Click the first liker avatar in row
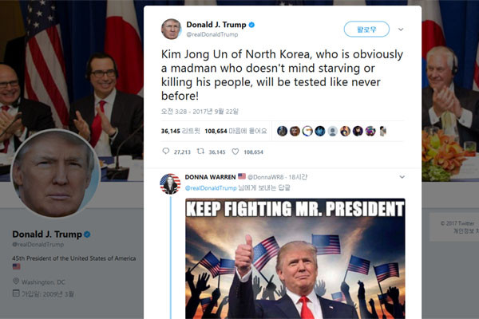 (x=282, y=131)
